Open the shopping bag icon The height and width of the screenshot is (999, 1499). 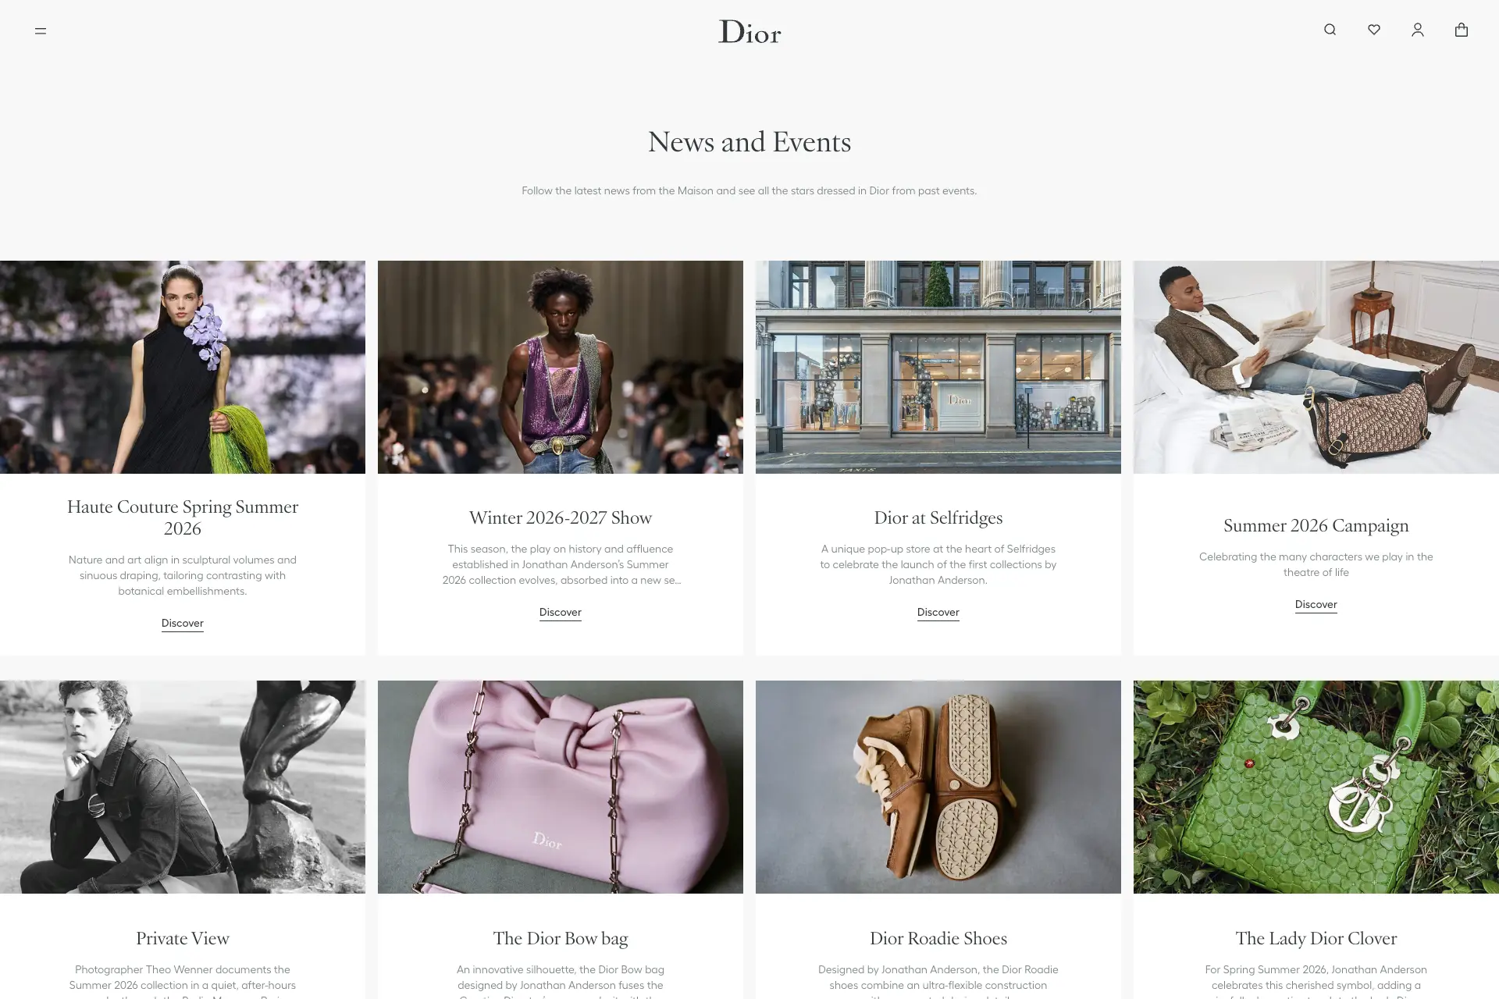1462,30
